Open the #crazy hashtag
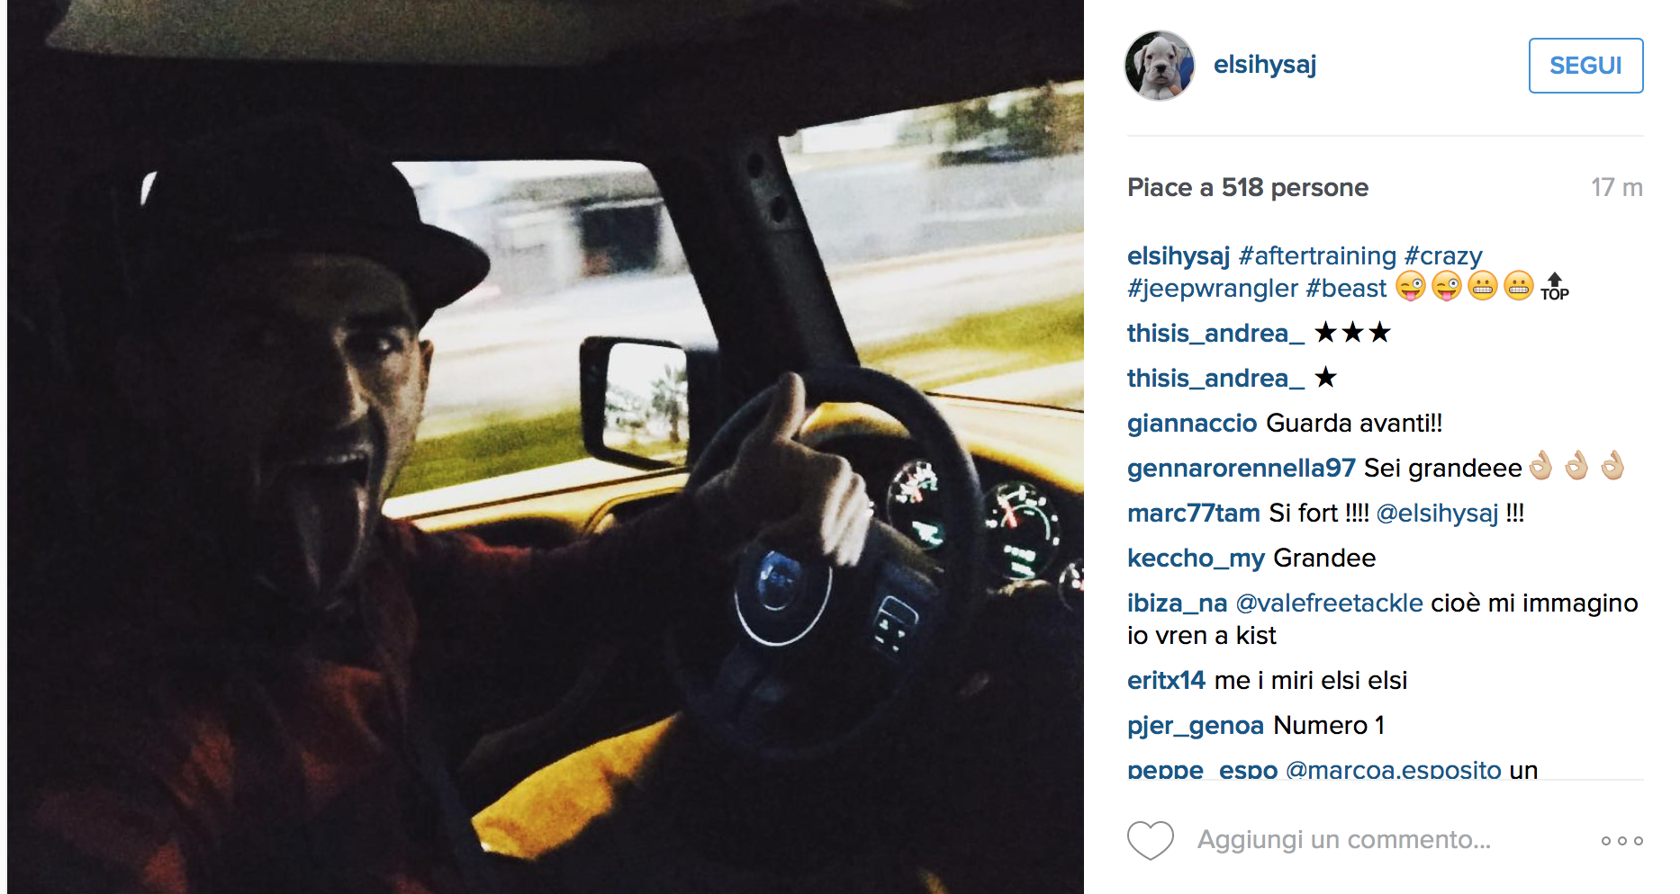The height and width of the screenshot is (894, 1680). click(x=1443, y=256)
